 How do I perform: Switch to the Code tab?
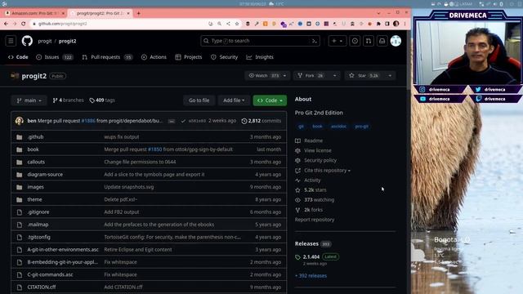pos(18,57)
